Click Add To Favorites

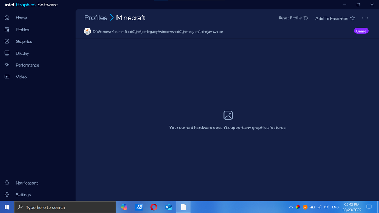[335, 18]
